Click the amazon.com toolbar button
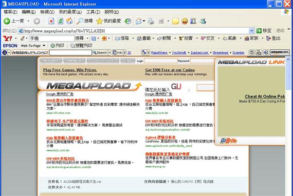Screen dimensions: 293x196 click(280, 52)
